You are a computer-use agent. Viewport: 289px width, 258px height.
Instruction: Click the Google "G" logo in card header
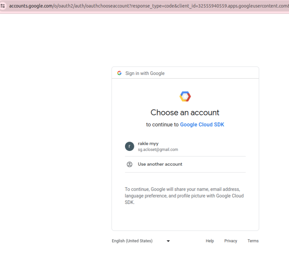tap(119, 73)
